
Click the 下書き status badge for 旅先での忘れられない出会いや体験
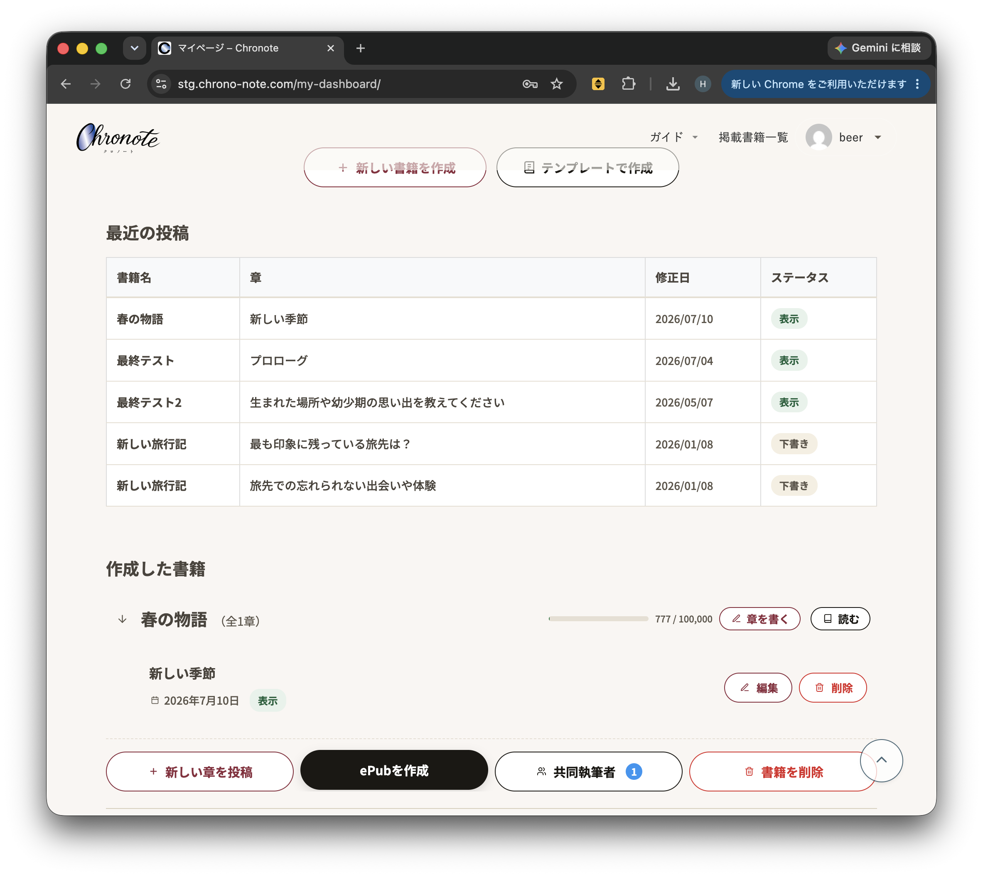[794, 486]
